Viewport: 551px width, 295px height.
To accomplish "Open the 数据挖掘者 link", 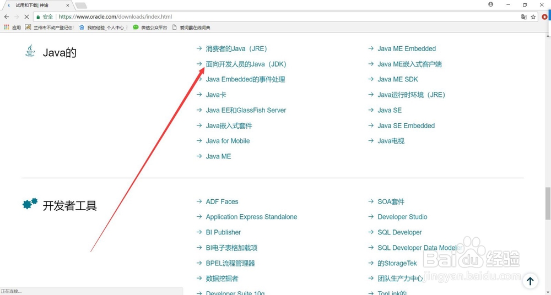I will point(222,278).
